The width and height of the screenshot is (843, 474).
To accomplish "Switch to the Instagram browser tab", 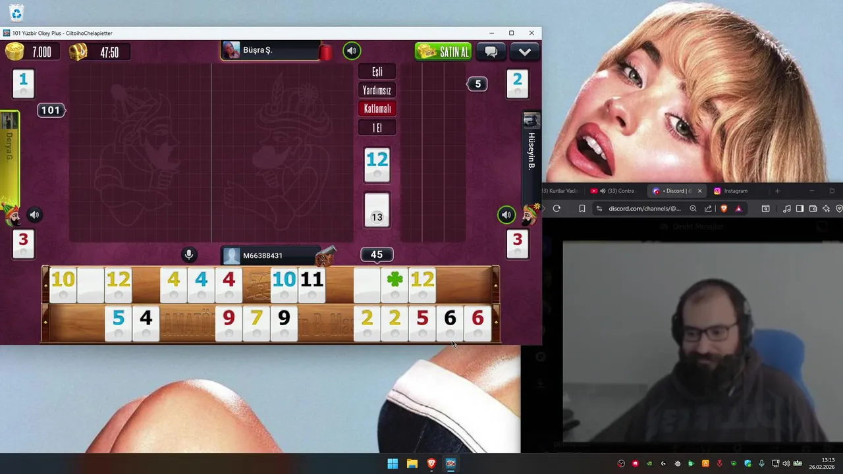I will (x=736, y=191).
